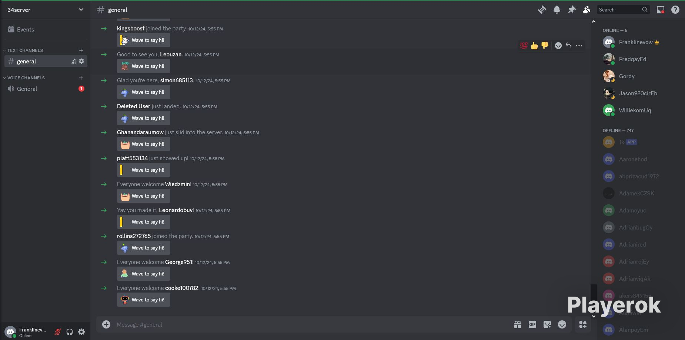
Task: Toggle the member list visibility
Action: (587, 10)
